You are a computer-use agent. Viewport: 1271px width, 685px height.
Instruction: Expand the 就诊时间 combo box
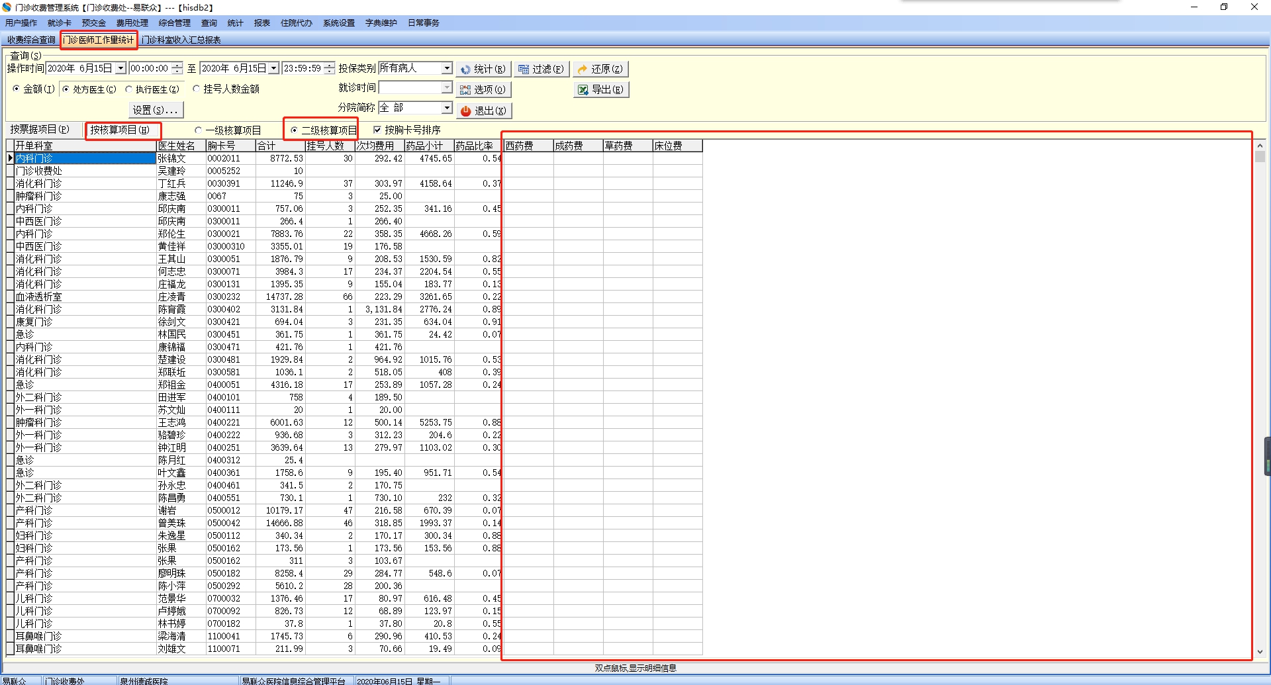tap(447, 87)
